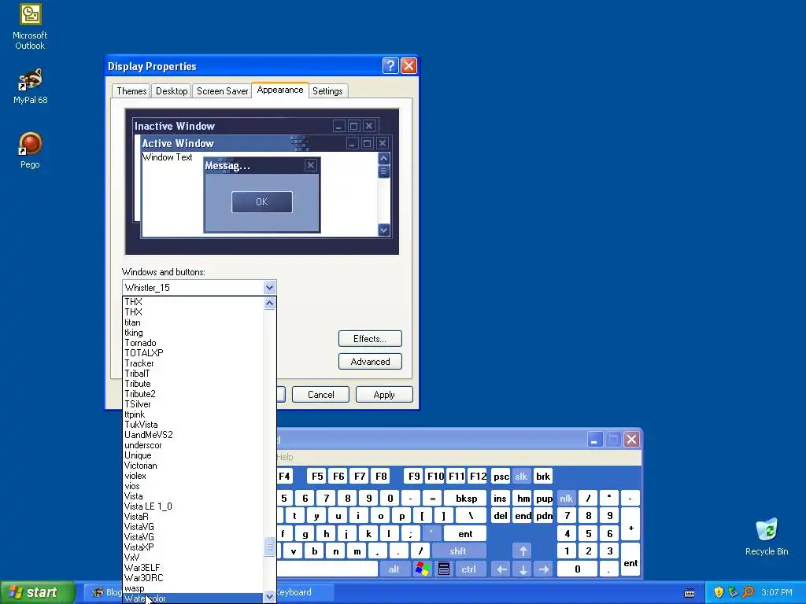This screenshot has width=806, height=604.
Task: Click the magnifier tray icon
Action: 748,592
